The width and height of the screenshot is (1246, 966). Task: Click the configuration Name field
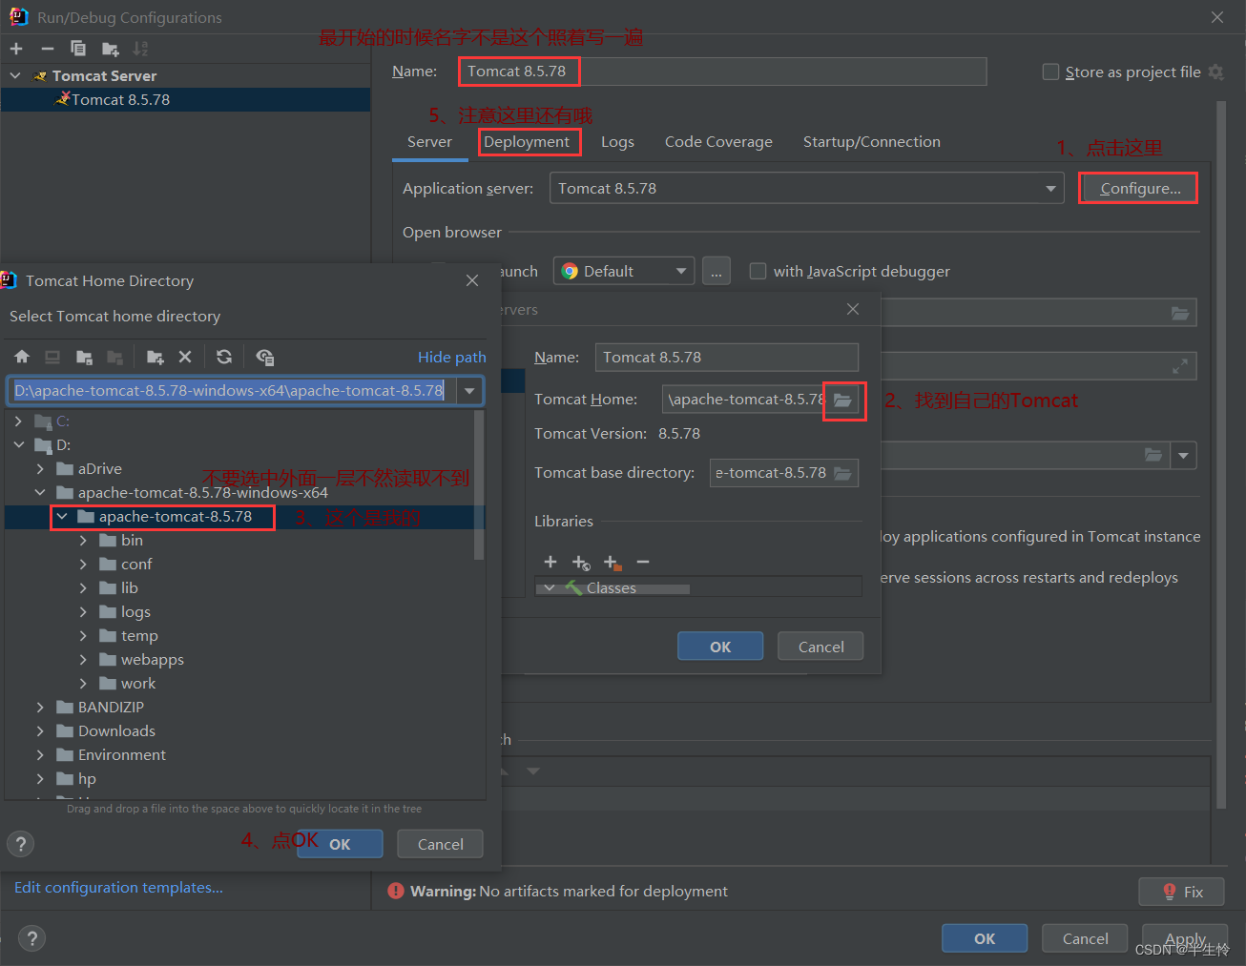click(x=722, y=72)
